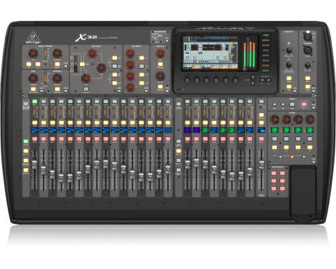
Task: Open the red Mute Grp button beside display
Action: tap(266, 66)
